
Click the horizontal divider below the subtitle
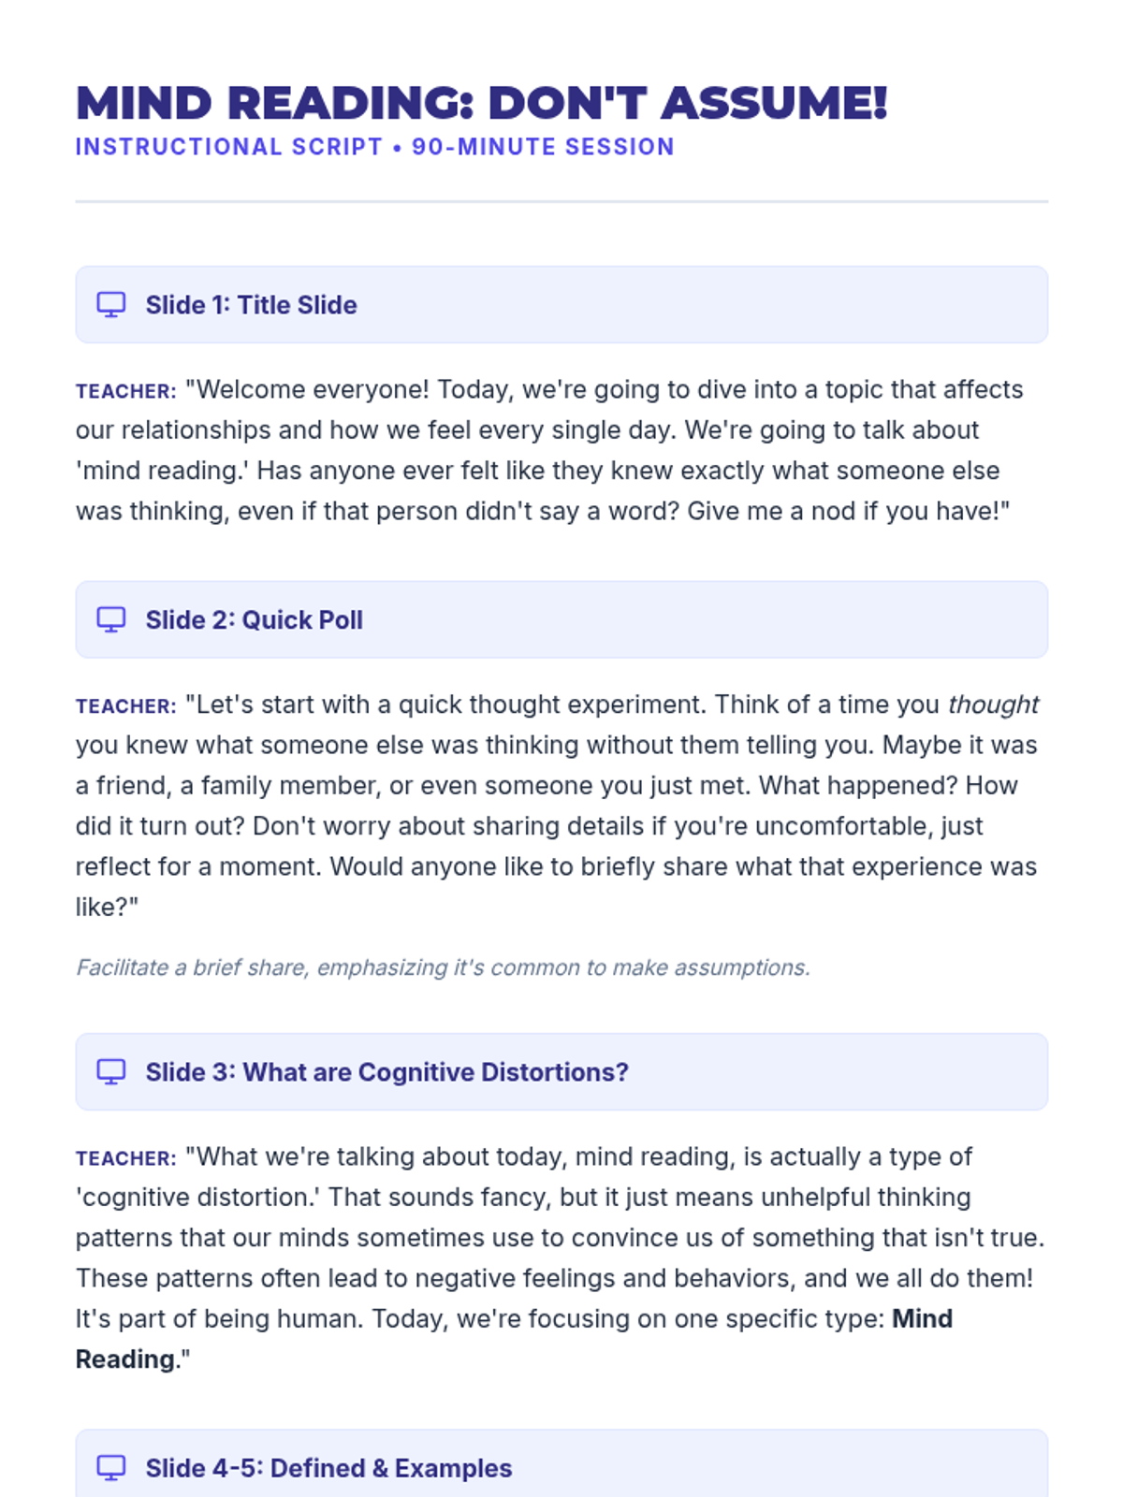coord(561,201)
